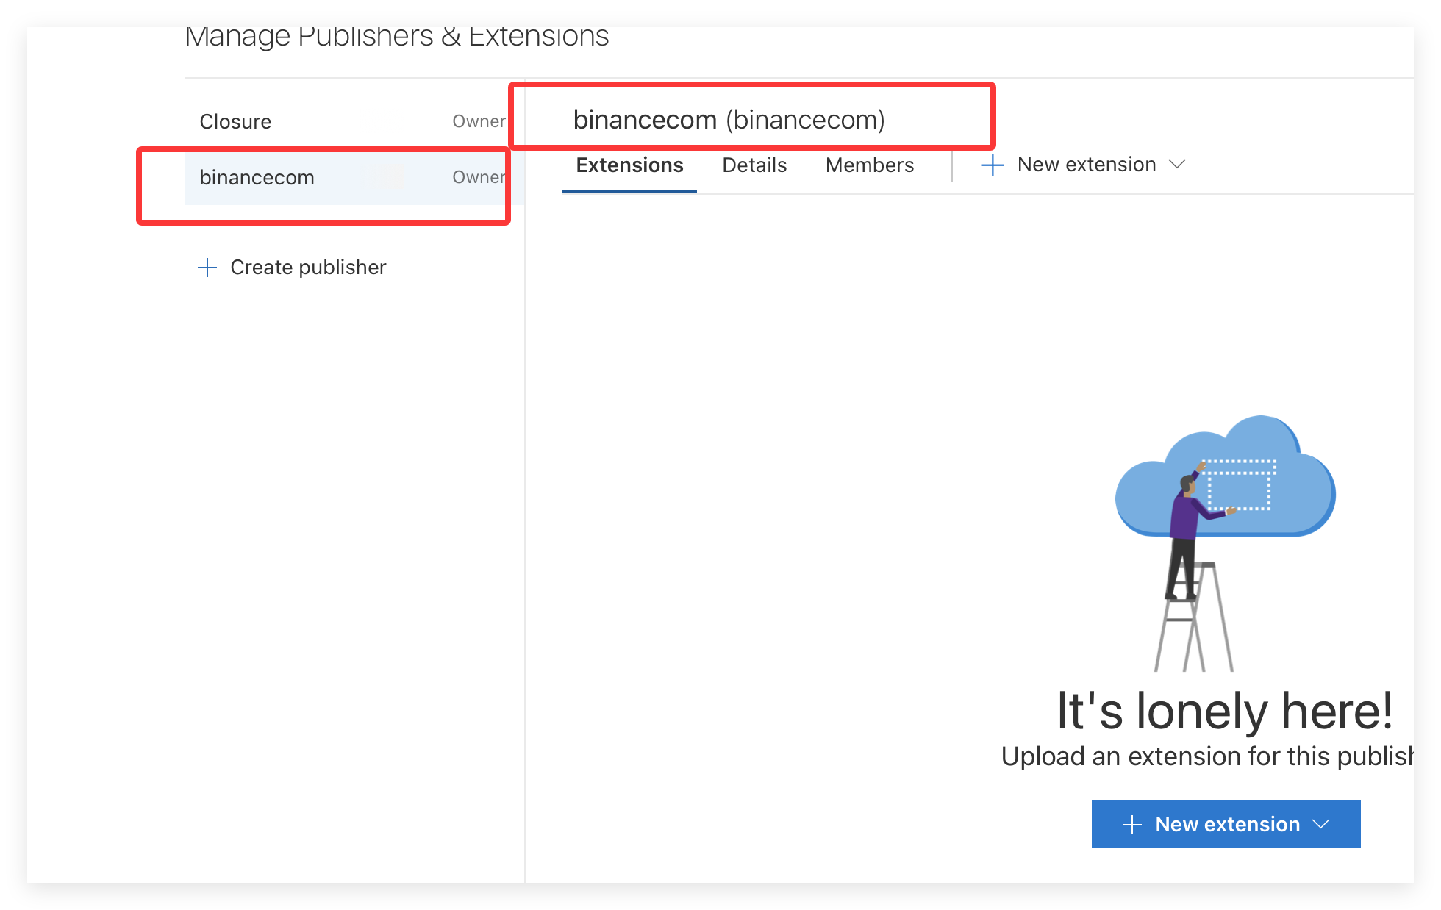Click the Manage Publishers & Extensions title

(x=396, y=36)
